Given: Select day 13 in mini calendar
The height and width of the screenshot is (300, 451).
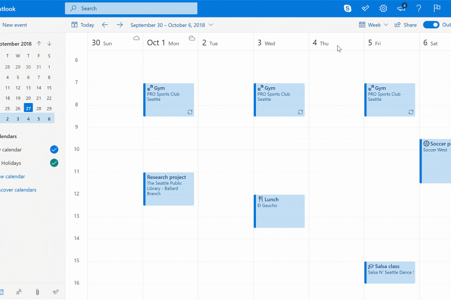Looking at the screenshot, I should (x=28, y=88).
